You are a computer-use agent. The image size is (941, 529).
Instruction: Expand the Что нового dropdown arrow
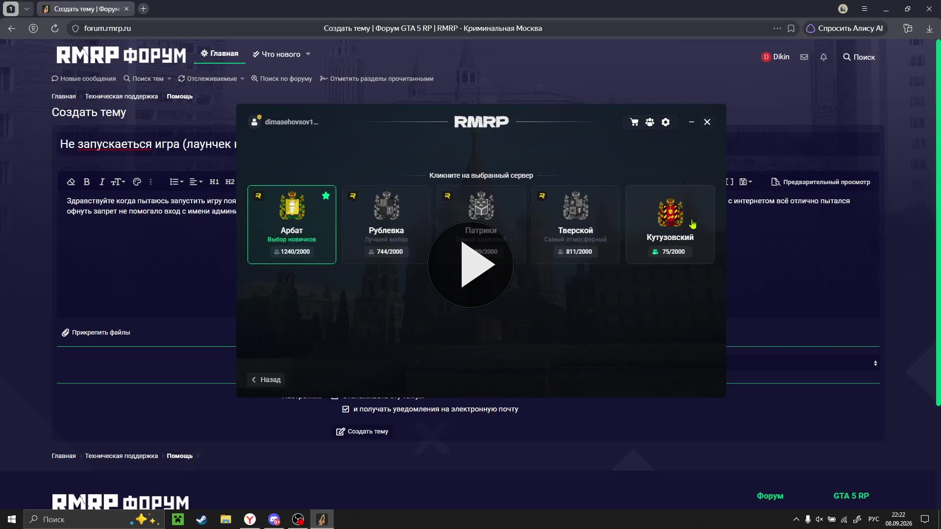pos(308,54)
